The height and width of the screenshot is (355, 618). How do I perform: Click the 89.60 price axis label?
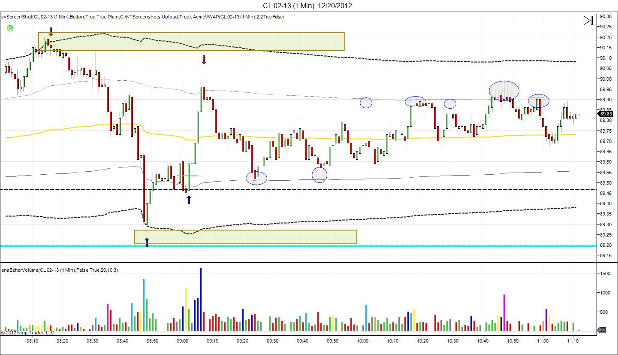[605, 162]
